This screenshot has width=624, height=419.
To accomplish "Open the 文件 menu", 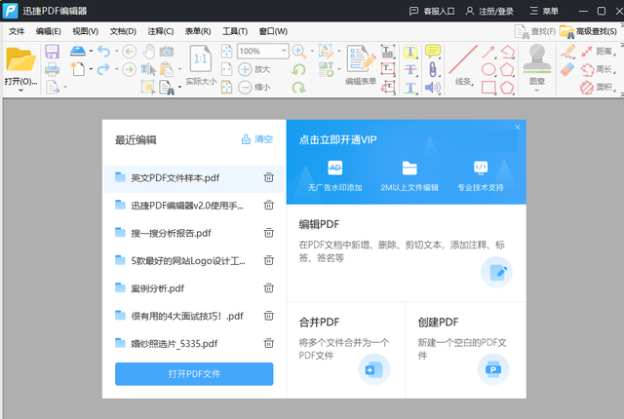I will click(x=17, y=31).
